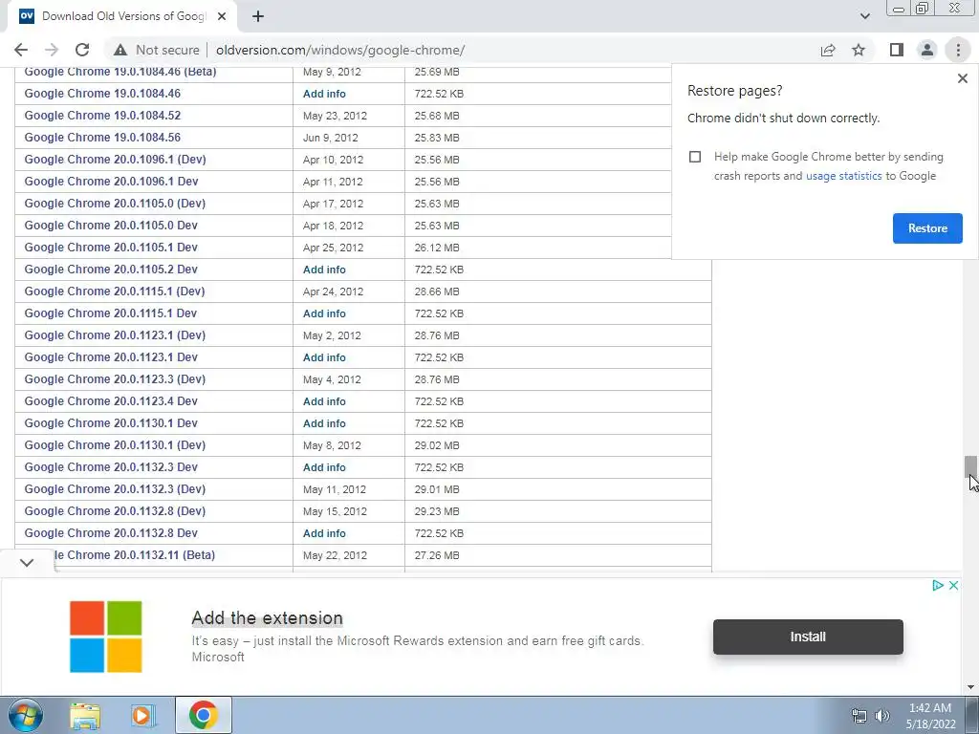Image resolution: width=979 pixels, height=734 pixels.
Task: Open Google Chrome 20.0.1105.1 Dev link
Action: point(111,248)
